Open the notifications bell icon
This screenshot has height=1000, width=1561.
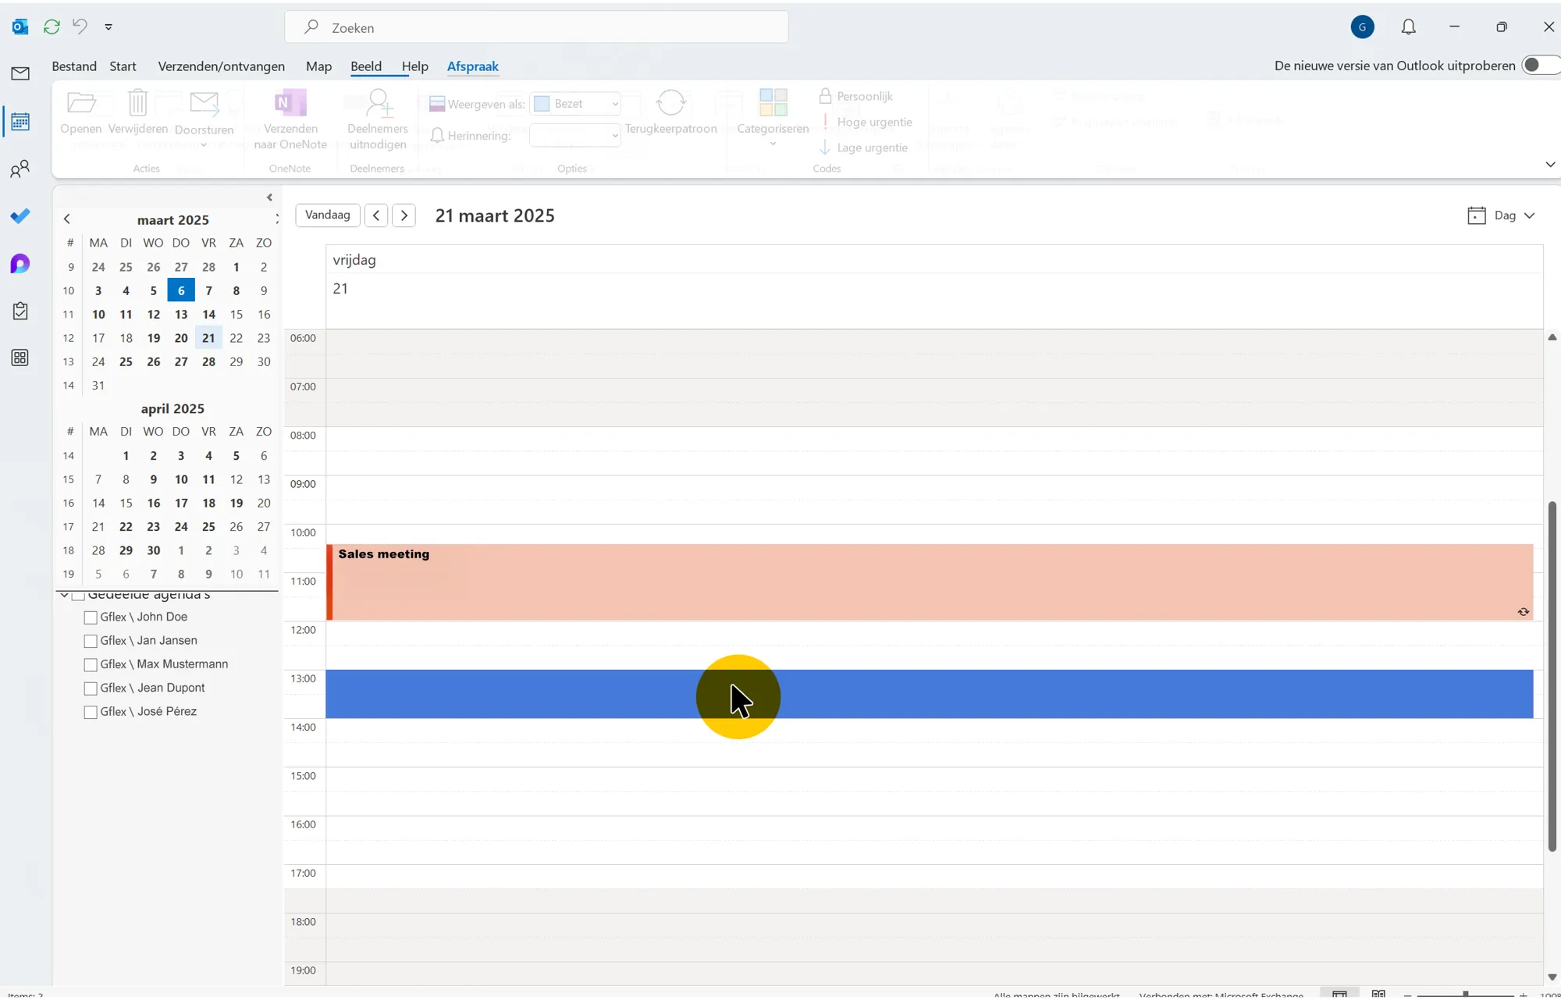tap(1408, 27)
